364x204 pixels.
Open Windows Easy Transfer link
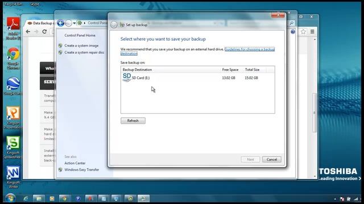[x=82, y=169]
